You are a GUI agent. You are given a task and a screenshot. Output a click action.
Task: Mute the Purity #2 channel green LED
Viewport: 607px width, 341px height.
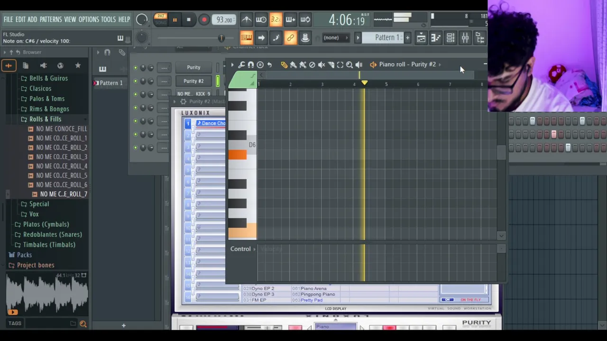pyautogui.click(x=135, y=81)
